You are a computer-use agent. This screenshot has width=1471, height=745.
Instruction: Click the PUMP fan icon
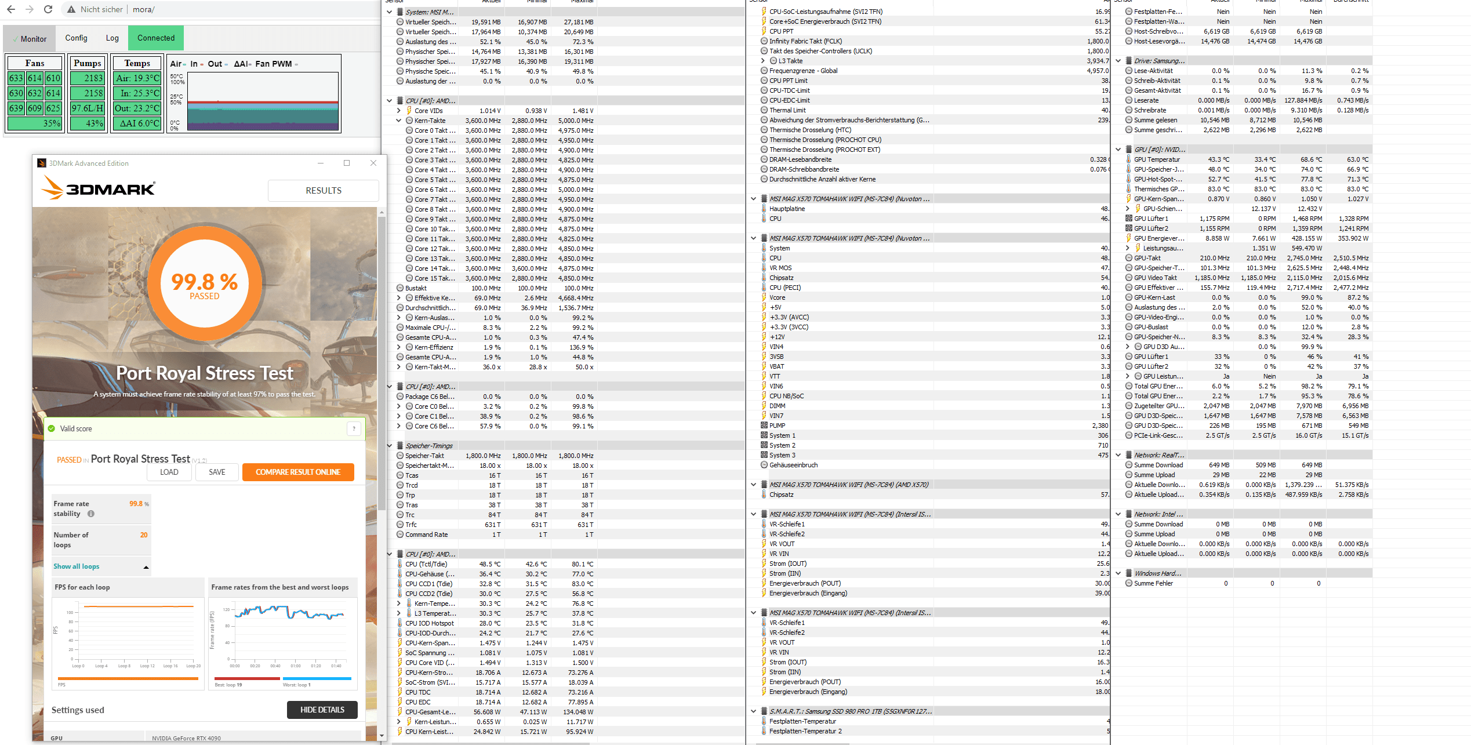click(x=764, y=426)
